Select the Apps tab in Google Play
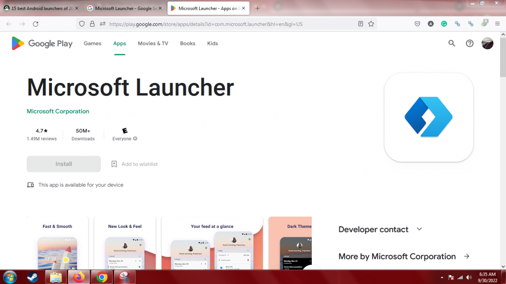Screen dimensions: 506x284 pyautogui.click(x=120, y=43)
